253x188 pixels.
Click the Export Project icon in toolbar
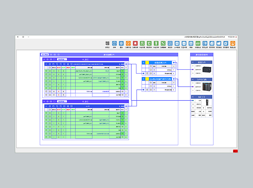point(205,43)
